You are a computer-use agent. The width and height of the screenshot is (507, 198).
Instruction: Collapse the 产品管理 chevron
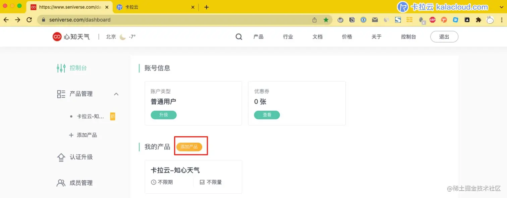pyautogui.click(x=116, y=94)
